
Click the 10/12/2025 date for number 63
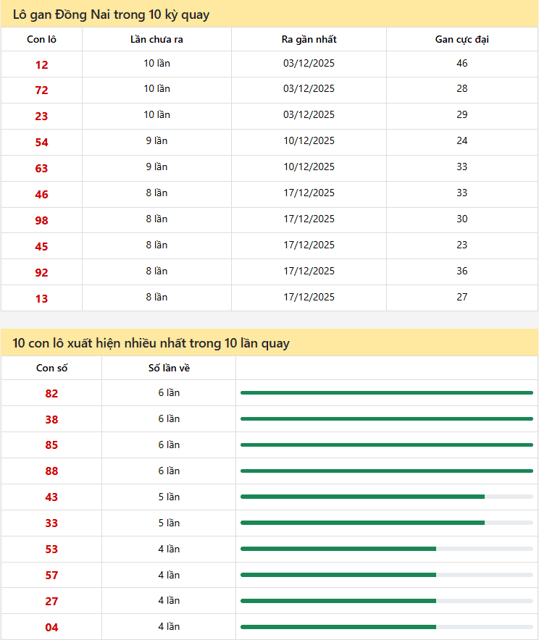pos(309,167)
